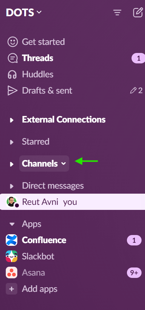Collapse the Apps section
Viewport: 145px width, 310px height.
coord(12,224)
